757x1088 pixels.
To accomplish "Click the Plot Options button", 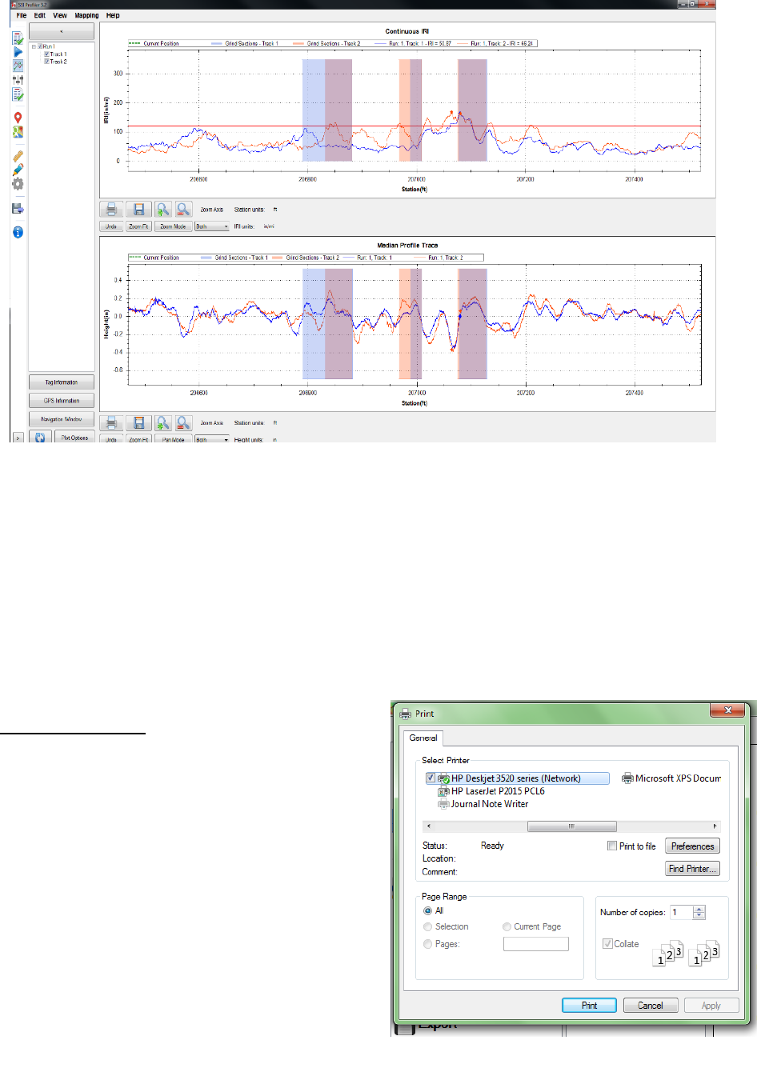I will 74,437.
